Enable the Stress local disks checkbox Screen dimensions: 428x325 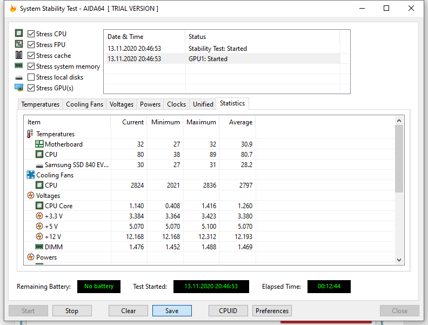coord(31,77)
